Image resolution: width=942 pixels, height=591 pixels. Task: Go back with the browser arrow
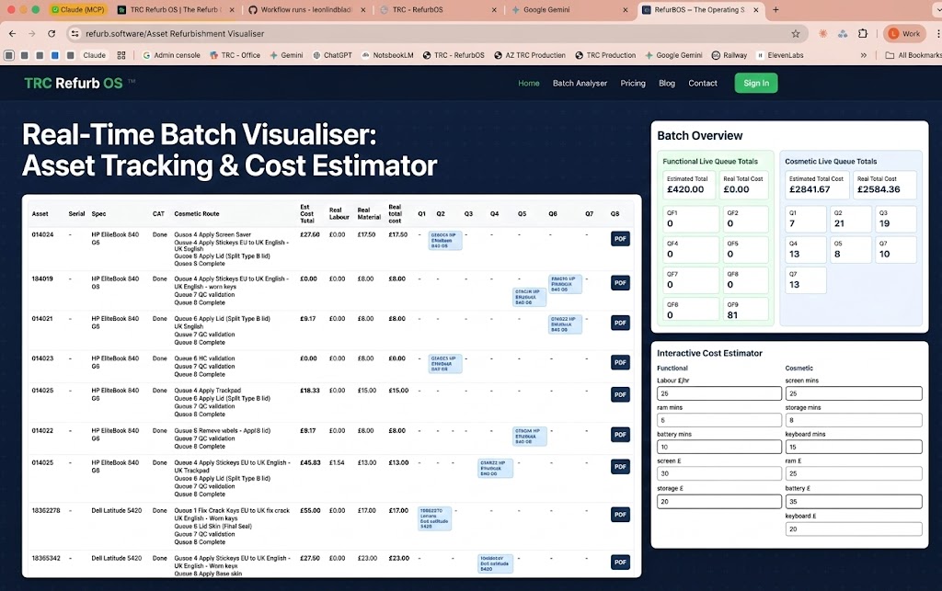pyautogui.click(x=13, y=34)
